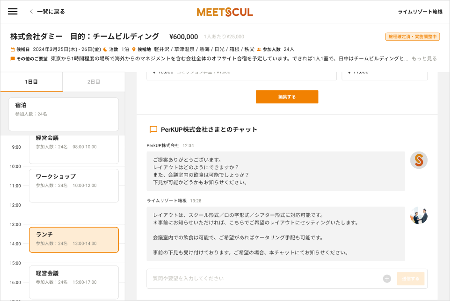The image size is (450, 301).
Task: Click the 12:34 timestamp of PerkUP message
Action: point(188,146)
